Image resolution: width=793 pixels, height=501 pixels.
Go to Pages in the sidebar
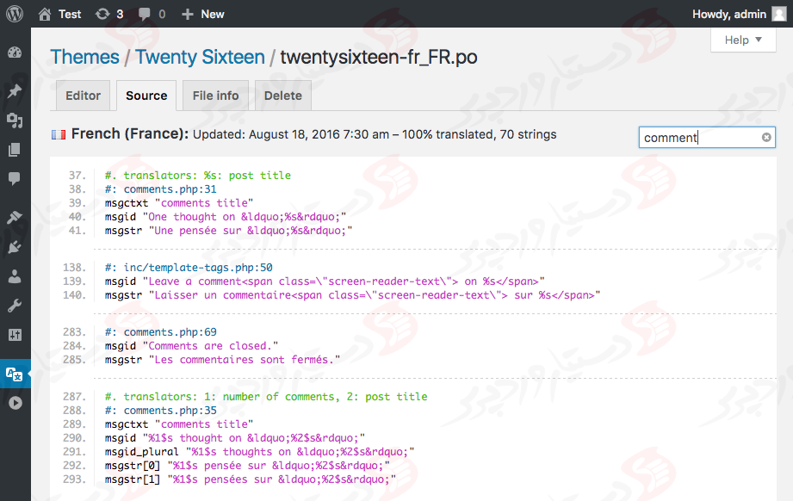tap(15, 150)
